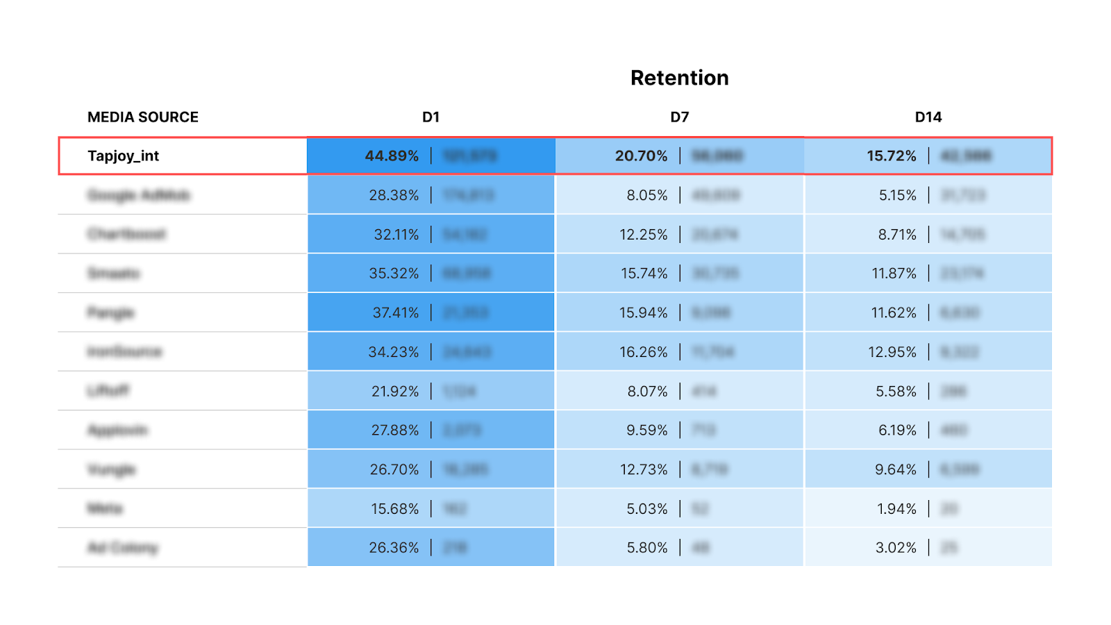Select the 12.73% D7 value
The image size is (1111, 625).
click(x=643, y=470)
